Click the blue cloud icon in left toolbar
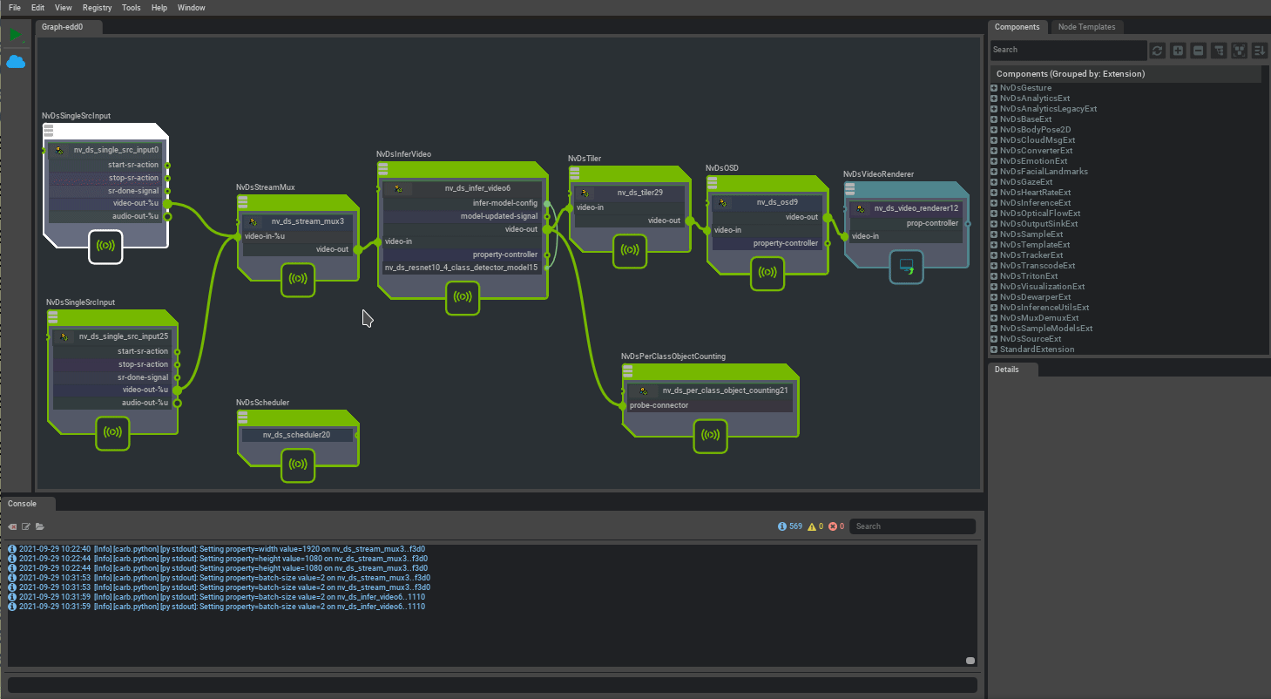1271x699 pixels. [x=16, y=62]
